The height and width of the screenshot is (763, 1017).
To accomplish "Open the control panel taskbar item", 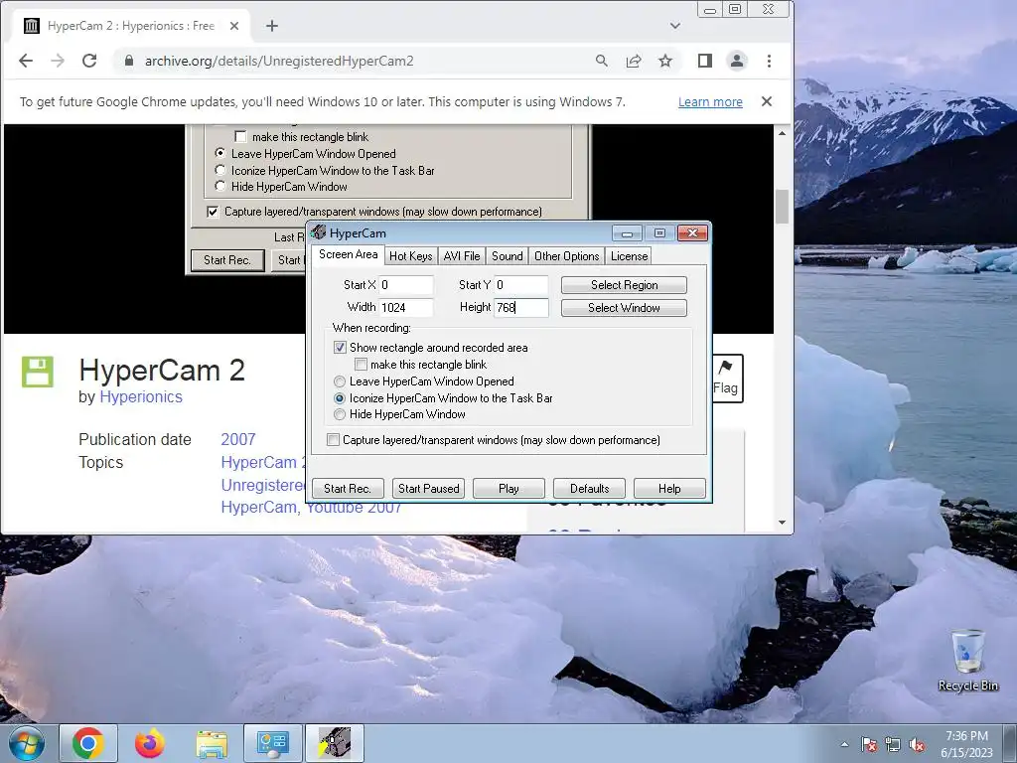I will pos(273,743).
